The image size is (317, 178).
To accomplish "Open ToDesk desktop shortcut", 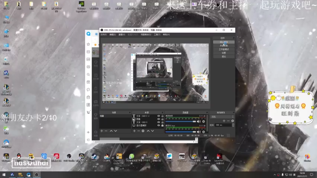I will coord(169,157).
